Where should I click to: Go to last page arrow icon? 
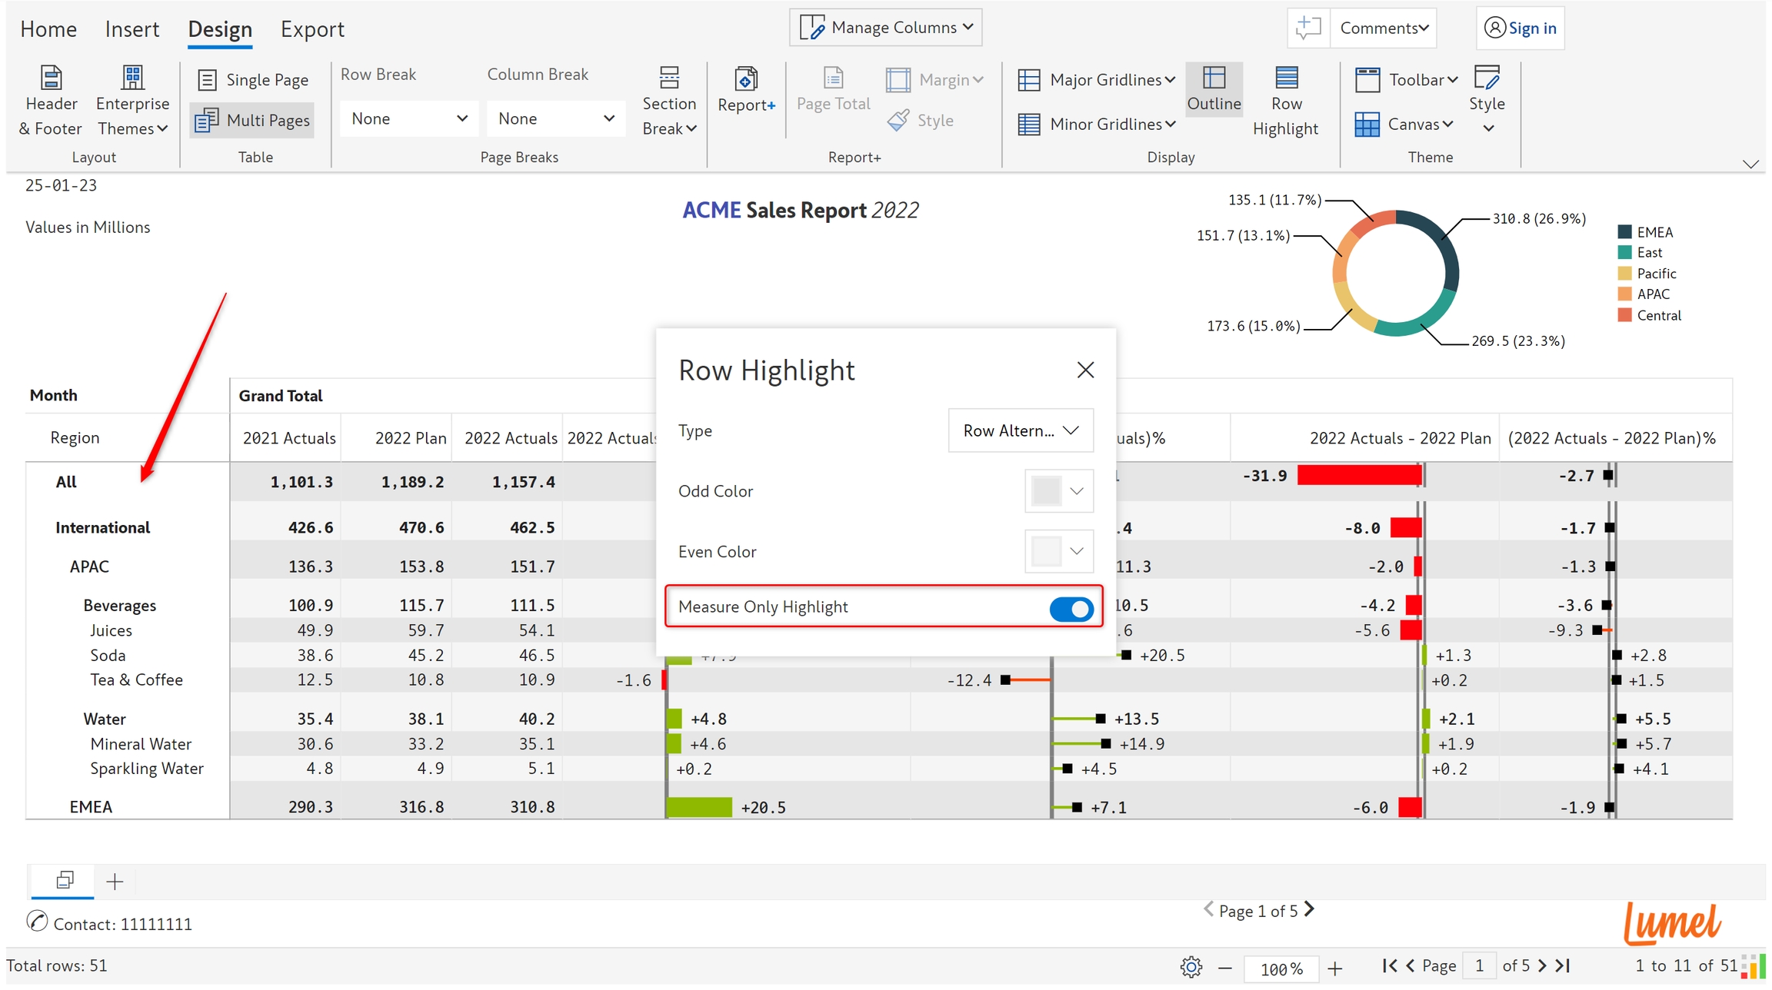(x=1564, y=965)
